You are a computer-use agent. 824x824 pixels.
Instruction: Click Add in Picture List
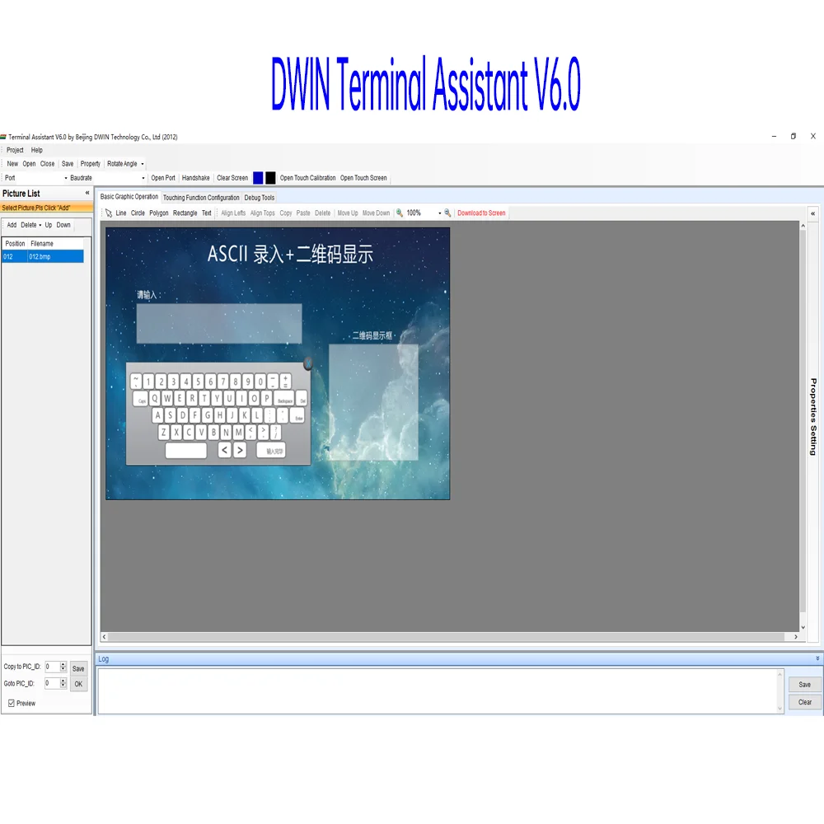[x=12, y=225]
